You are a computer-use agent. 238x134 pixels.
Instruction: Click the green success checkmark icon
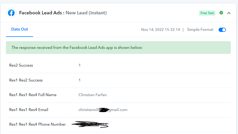[x=221, y=13]
